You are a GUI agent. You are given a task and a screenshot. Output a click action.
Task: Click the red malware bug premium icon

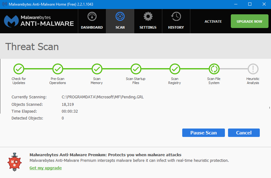[15, 162]
